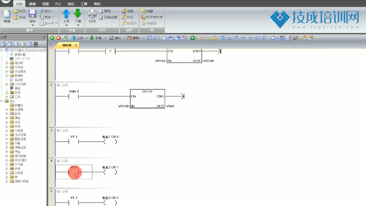The width and height of the screenshot is (366, 206).
Task: Click the Close (关闭) project button
Action: point(20,17)
